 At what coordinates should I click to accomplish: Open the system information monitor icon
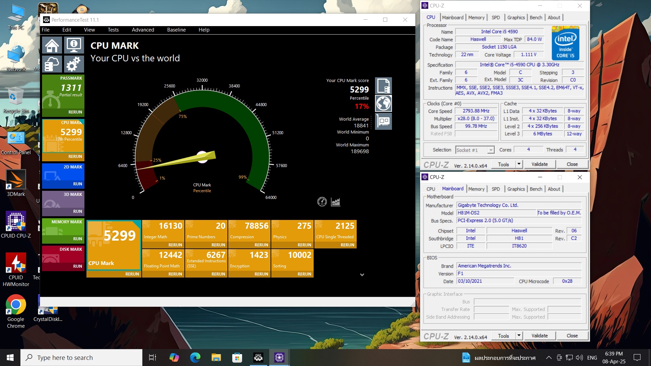[74, 45]
